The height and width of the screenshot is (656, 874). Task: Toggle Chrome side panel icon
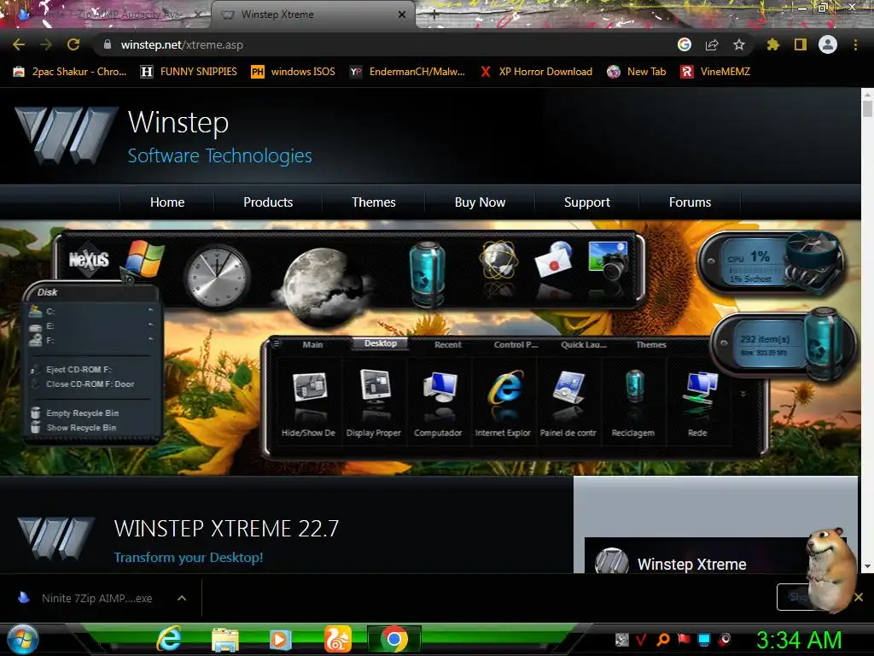click(801, 44)
